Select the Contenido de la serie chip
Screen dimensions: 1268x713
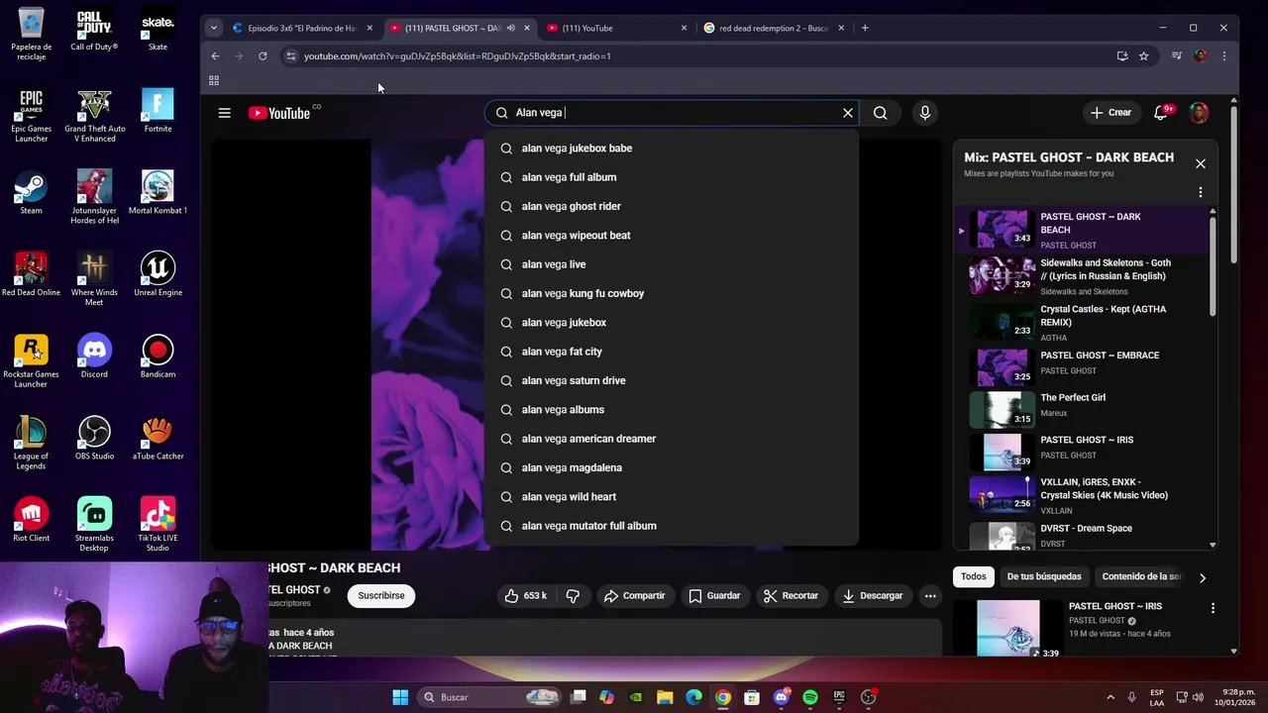(x=1141, y=576)
